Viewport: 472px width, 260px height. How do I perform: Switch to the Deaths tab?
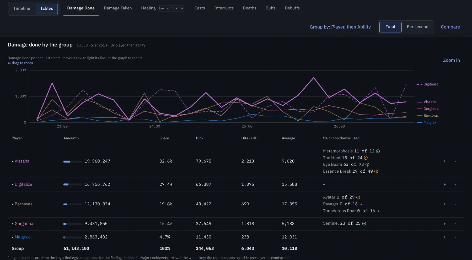[x=249, y=8]
